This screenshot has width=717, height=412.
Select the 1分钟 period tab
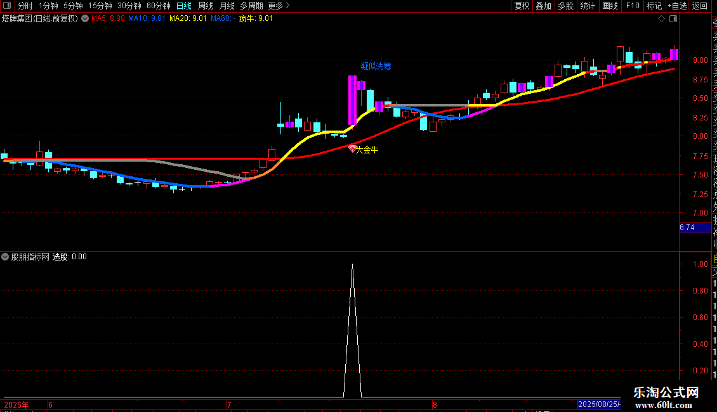pyautogui.click(x=48, y=6)
